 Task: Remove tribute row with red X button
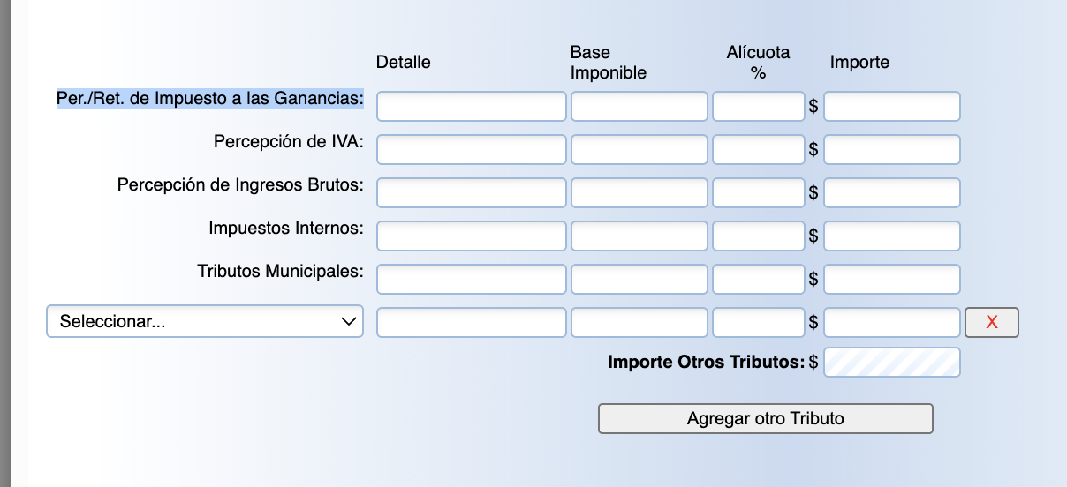[x=991, y=322]
